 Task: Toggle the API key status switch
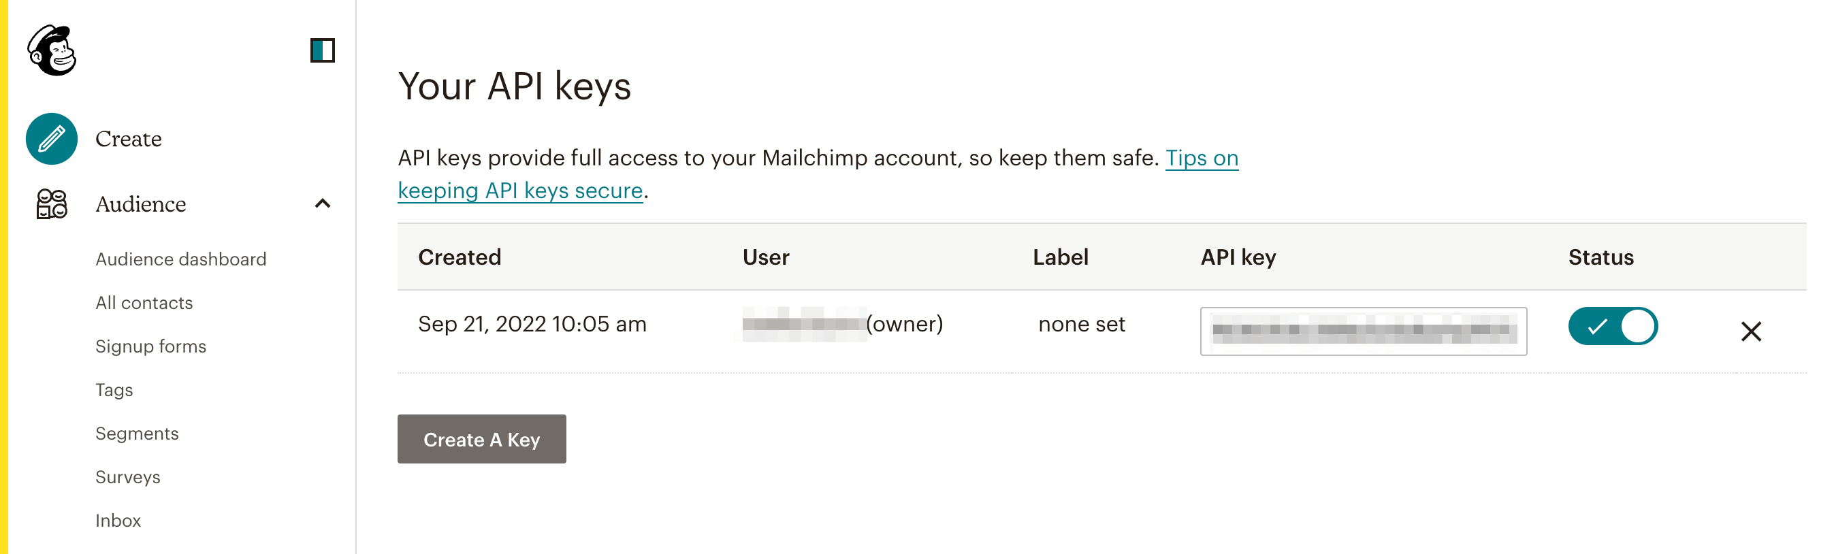click(1612, 326)
